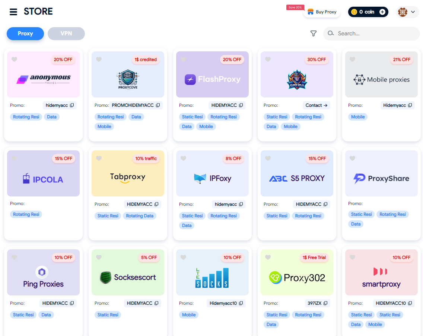Click the Contact link on Super Nova card
423x336 pixels.
pyautogui.click(x=316, y=105)
